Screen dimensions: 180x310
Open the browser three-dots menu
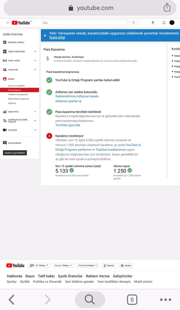[x=165, y=300]
